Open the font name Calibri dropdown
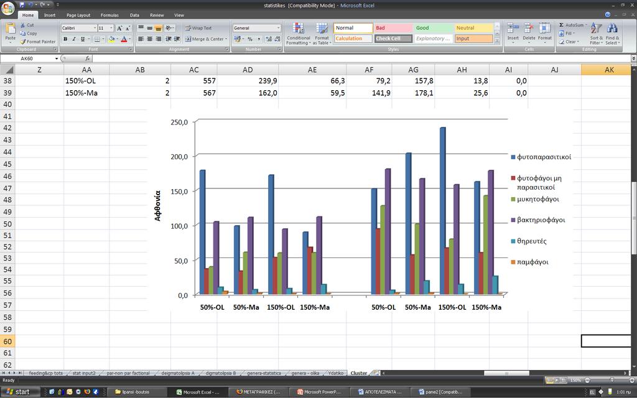This screenshot has width=637, height=398. [x=95, y=28]
